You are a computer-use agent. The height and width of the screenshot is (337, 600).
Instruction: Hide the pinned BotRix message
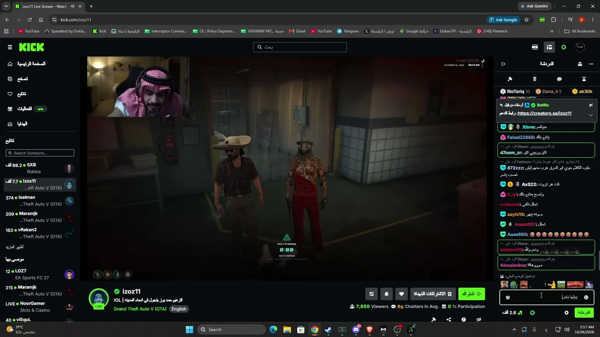pos(591,105)
